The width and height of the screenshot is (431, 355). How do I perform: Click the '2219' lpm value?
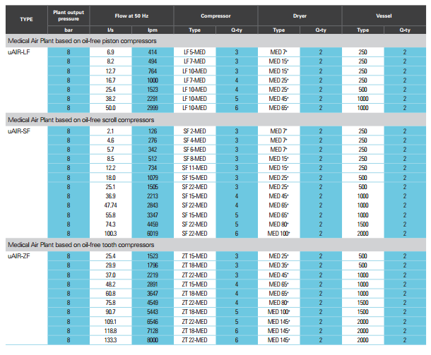153,275
